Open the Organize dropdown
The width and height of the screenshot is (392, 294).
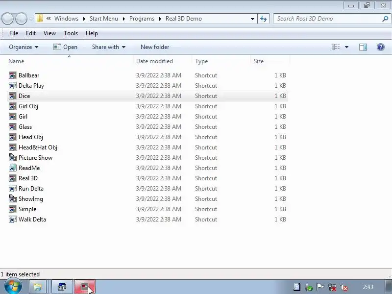[x=24, y=47]
